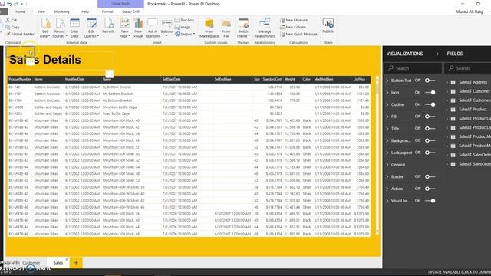Toggle the Outline switch
The image size is (491, 276).
pyautogui.click(x=430, y=104)
